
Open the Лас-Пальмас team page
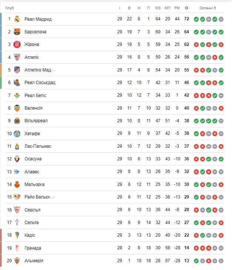(x=38, y=146)
